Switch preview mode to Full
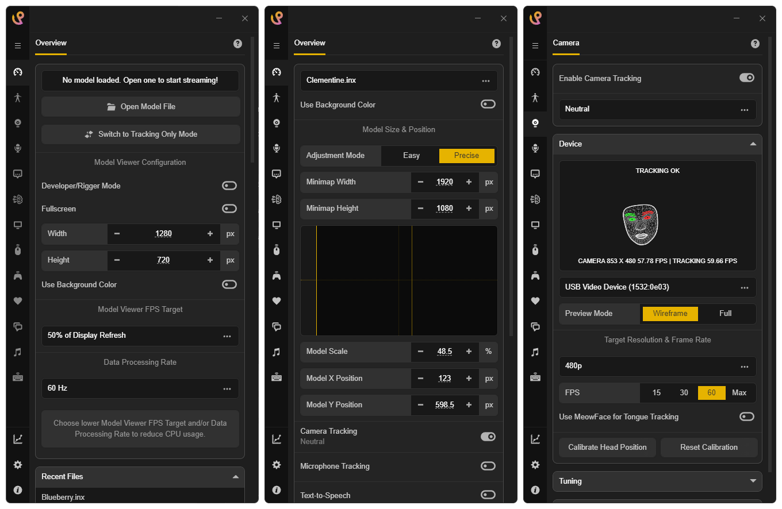Screen dimensions: 782x509 (726, 314)
